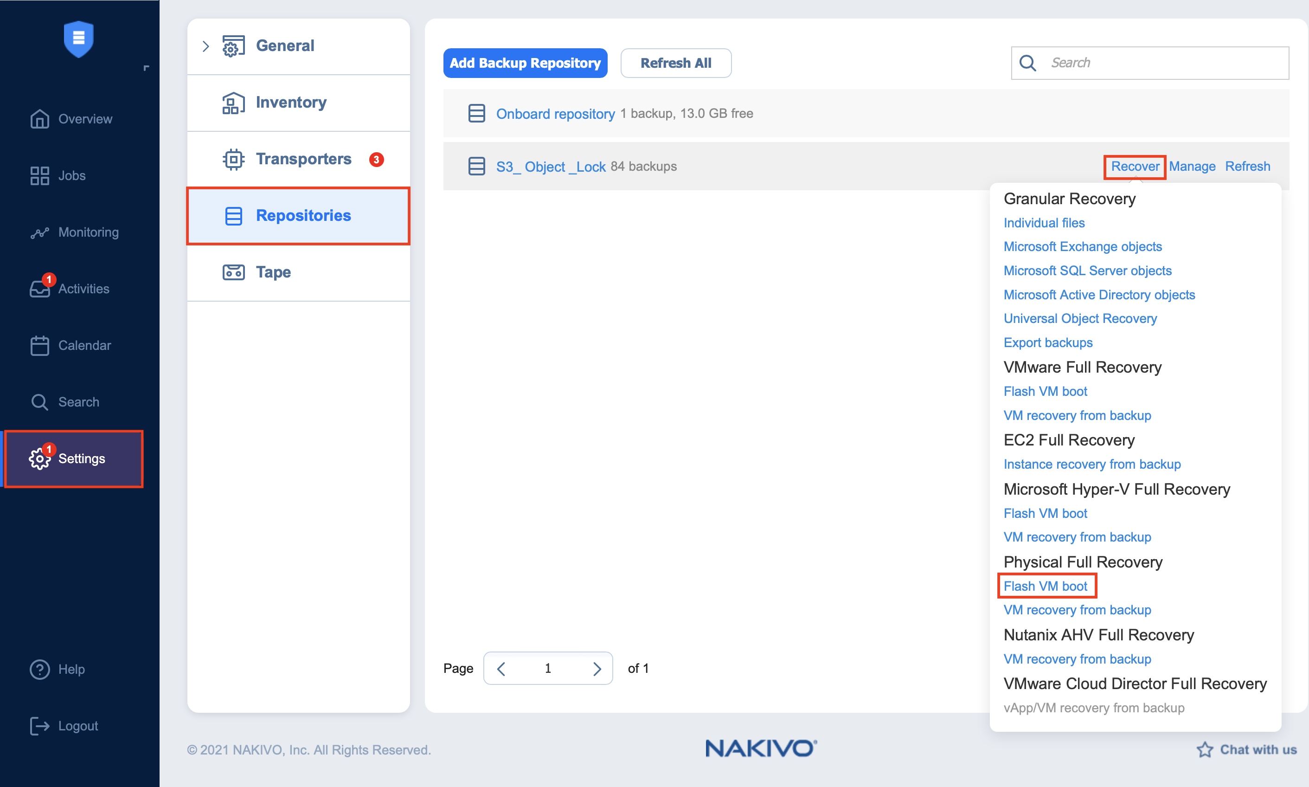Choose Microsoft Active Directory objects recovery
1309x787 pixels.
1099,295
